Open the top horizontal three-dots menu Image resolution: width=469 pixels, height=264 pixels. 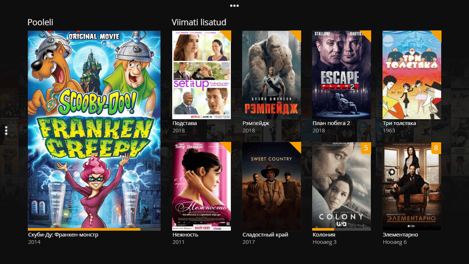(x=234, y=5)
